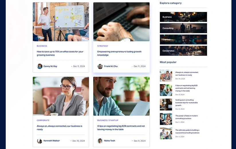Open '6 tips on negotiating' main card title

tap(121, 128)
